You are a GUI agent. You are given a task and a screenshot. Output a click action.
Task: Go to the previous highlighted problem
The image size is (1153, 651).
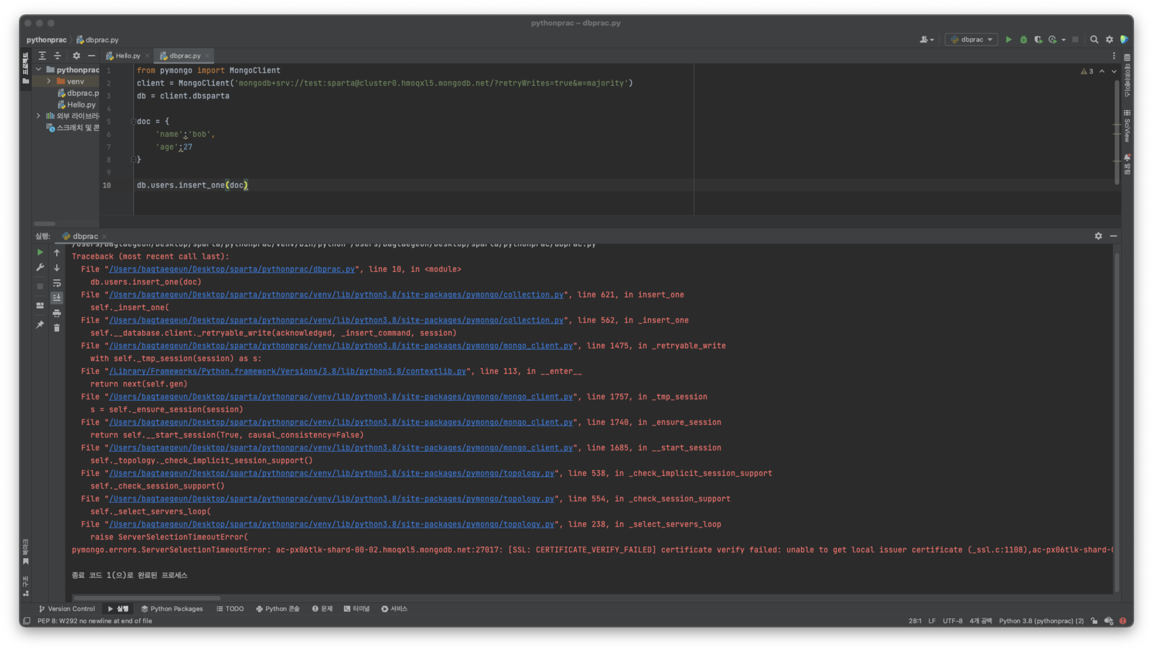[x=1102, y=71]
